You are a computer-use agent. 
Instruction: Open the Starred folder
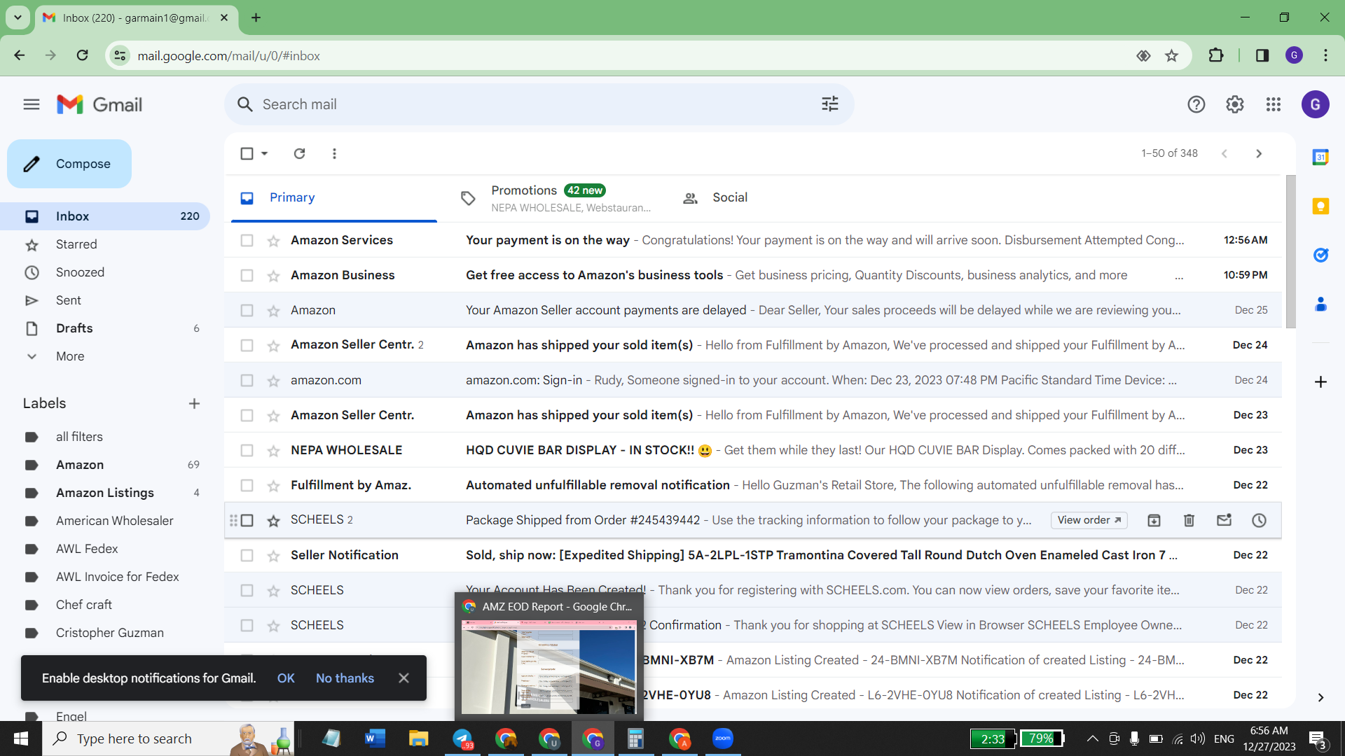(x=76, y=244)
